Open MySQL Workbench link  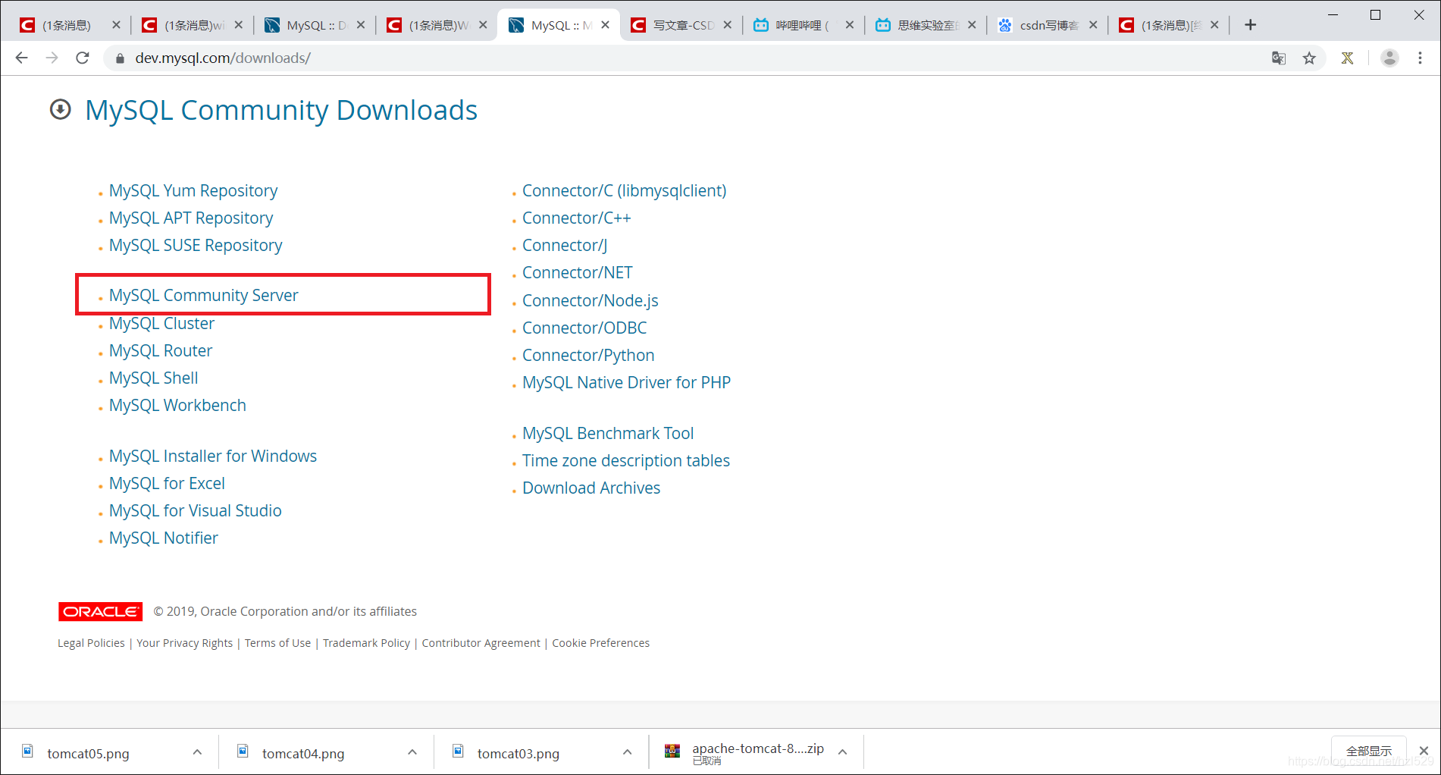point(177,405)
